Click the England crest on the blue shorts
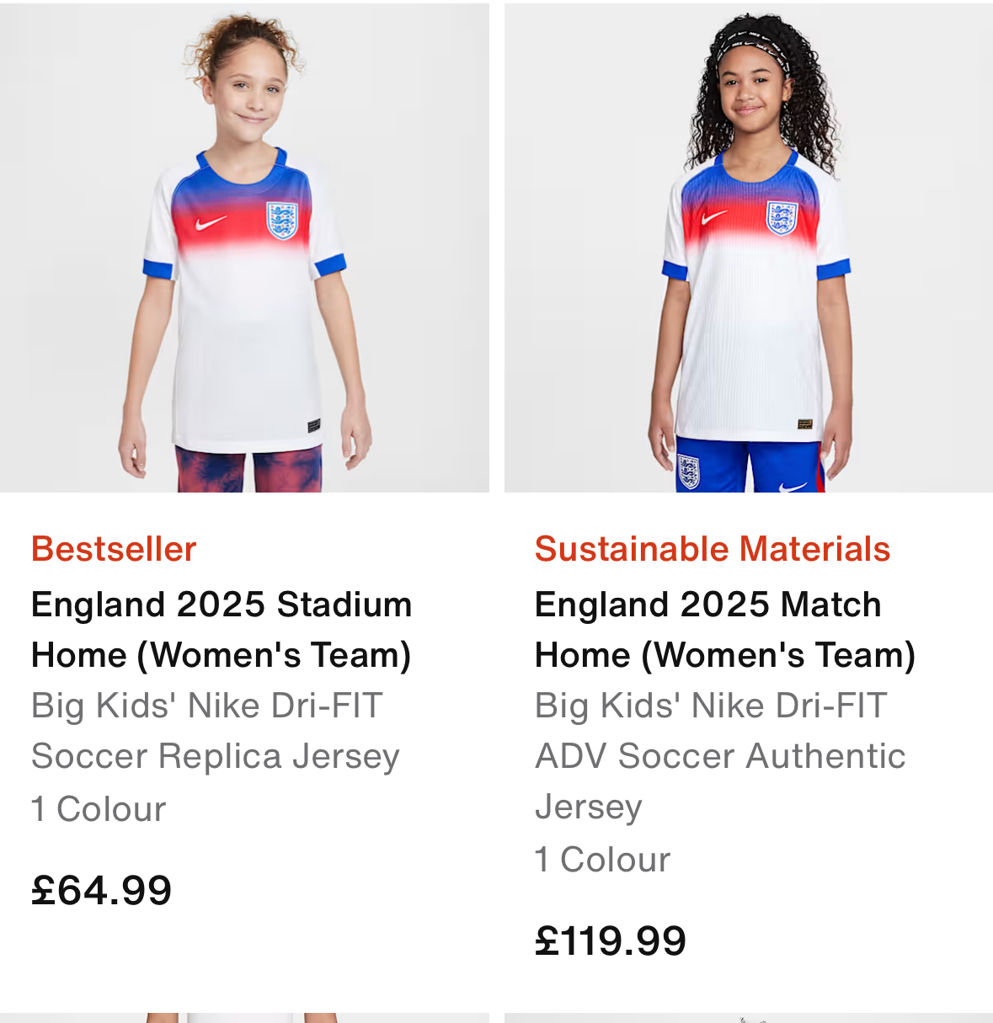This screenshot has width=993, height=1023. pos(688,471)
